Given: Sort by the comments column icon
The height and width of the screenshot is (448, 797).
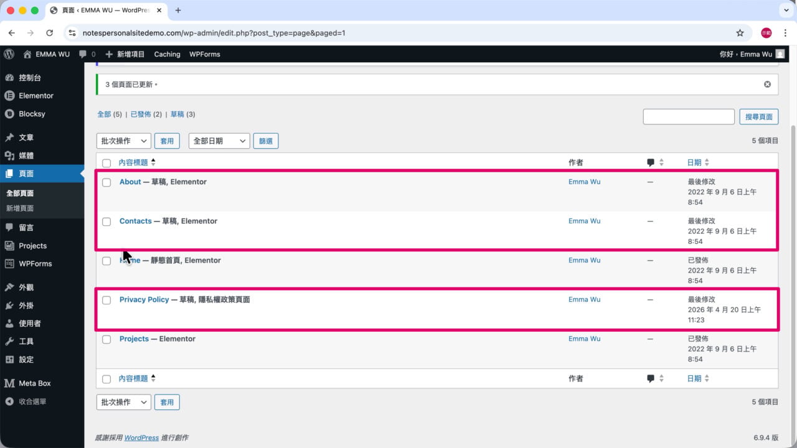Looking at the screenshot, I should (x=651, y=162).
